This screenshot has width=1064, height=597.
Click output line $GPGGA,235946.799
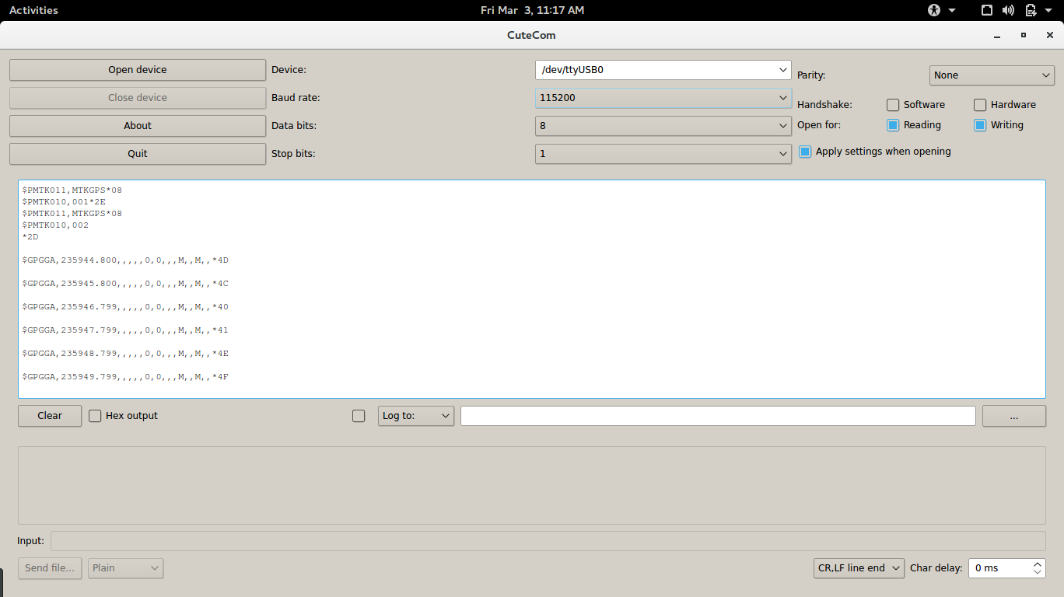pyautogui.click(x=125, y=306)
